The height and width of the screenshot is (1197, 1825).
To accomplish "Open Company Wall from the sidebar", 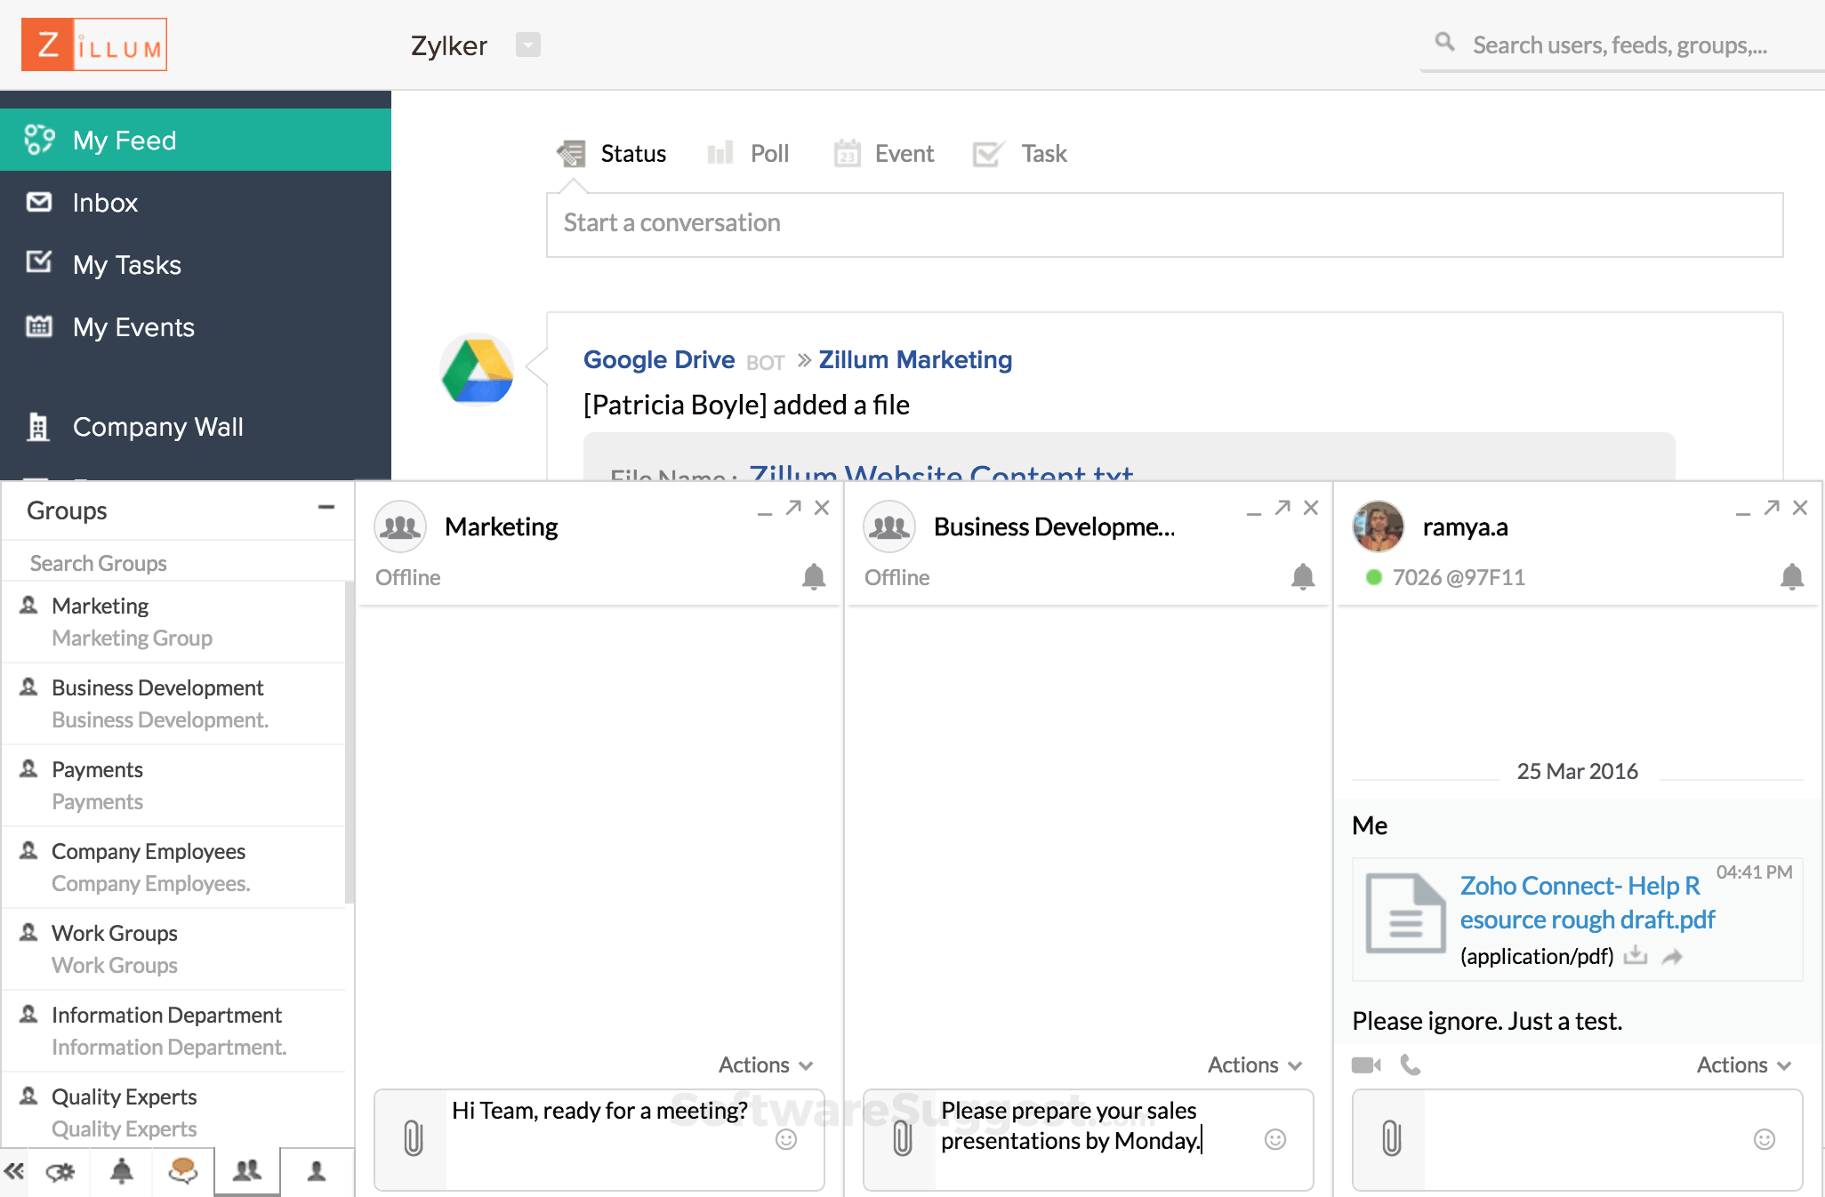I will coord(157,427).
